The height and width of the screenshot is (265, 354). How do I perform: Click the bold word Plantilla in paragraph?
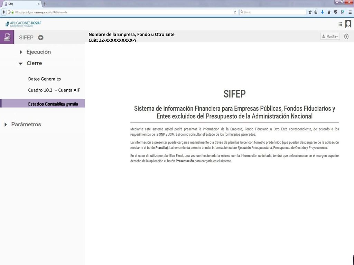[161, 148]
